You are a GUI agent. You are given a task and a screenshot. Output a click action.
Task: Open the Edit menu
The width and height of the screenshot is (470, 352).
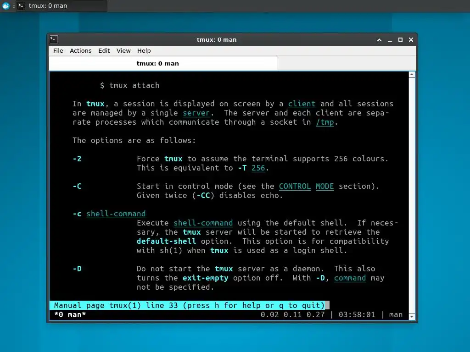104,50
